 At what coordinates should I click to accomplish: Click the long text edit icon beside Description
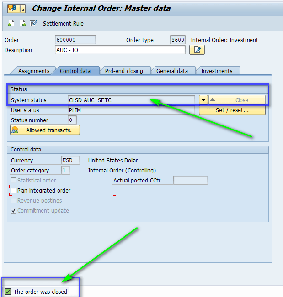[x=197, y=50]
